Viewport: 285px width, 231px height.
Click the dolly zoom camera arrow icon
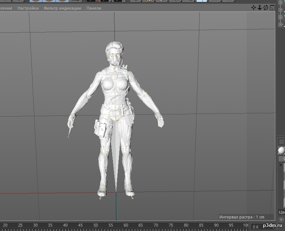(x=260, y=8)
